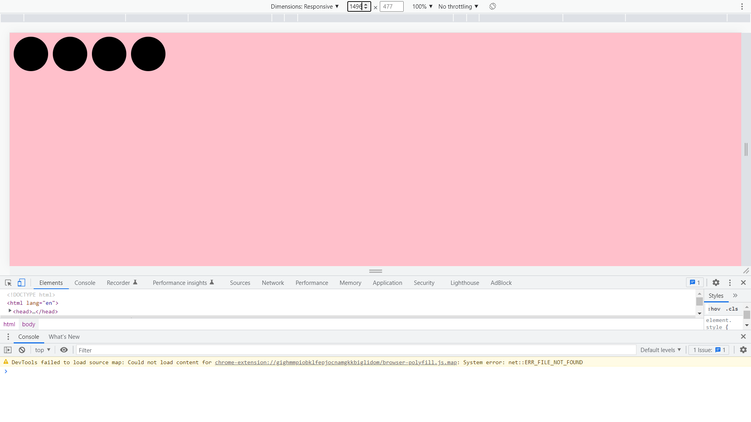Click the viewport height input field
The image size is (751, 422).
pos(392,6)
